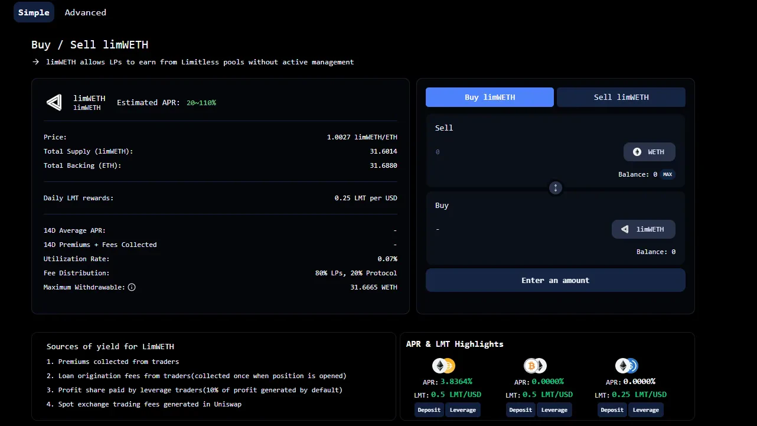Screen dimensions: 757x426
Task: Click Deposit under the 3.8364% APR pair
Action: coord(429,410)
